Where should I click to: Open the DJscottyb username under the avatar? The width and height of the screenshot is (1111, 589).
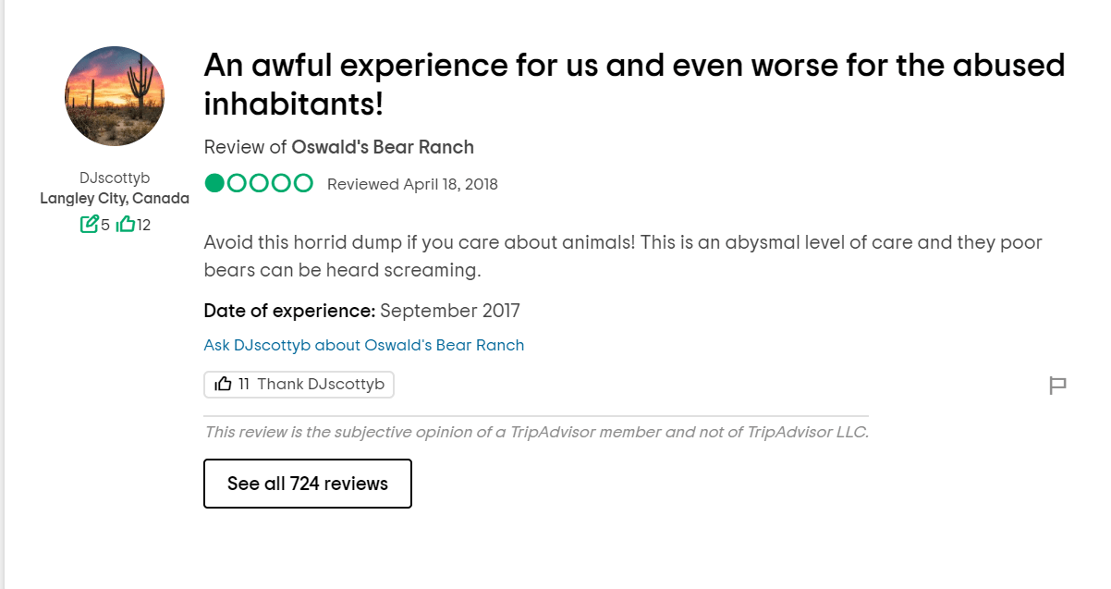[115, 178]
